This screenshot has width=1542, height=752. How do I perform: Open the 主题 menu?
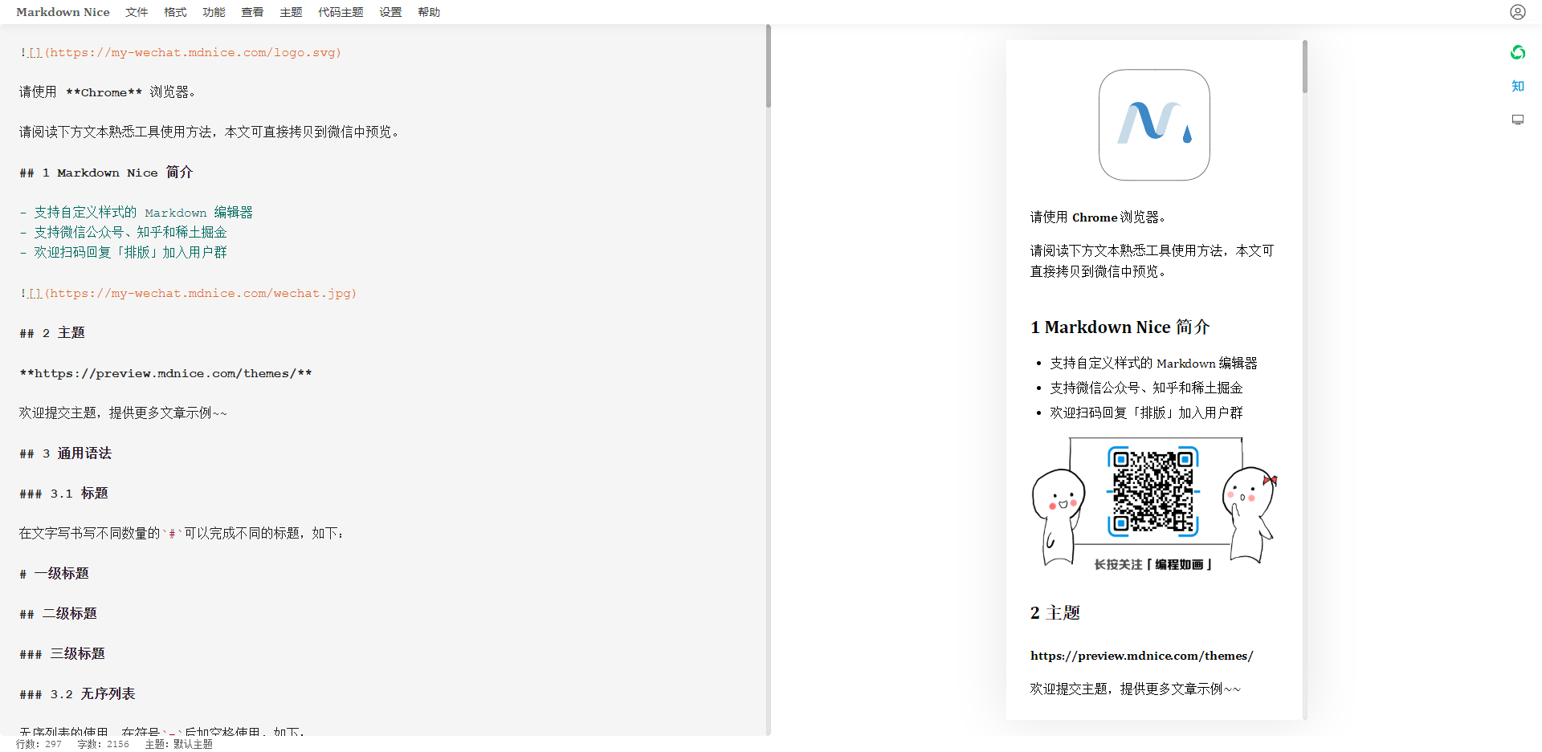click(291, 12)
